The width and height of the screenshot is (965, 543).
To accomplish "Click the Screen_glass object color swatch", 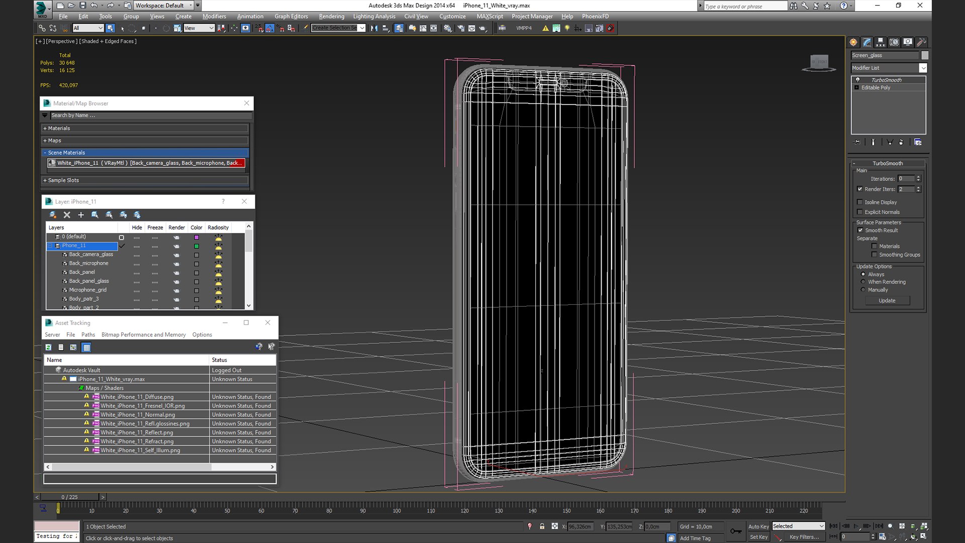I will pos(925,55).
